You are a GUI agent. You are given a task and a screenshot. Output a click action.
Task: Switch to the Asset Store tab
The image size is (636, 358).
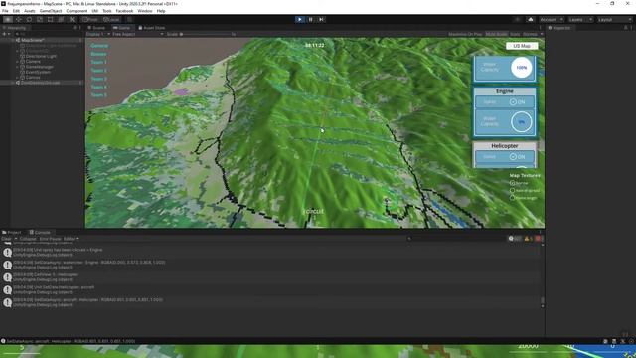click(x=152, y=28)
